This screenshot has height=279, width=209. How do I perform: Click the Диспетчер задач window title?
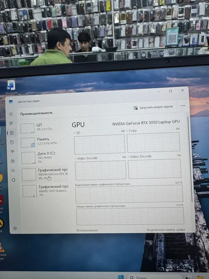pos(29,101)
